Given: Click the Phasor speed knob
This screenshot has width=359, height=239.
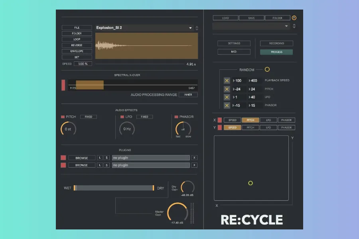Looking at the screenshot, I should coord(183,129).
